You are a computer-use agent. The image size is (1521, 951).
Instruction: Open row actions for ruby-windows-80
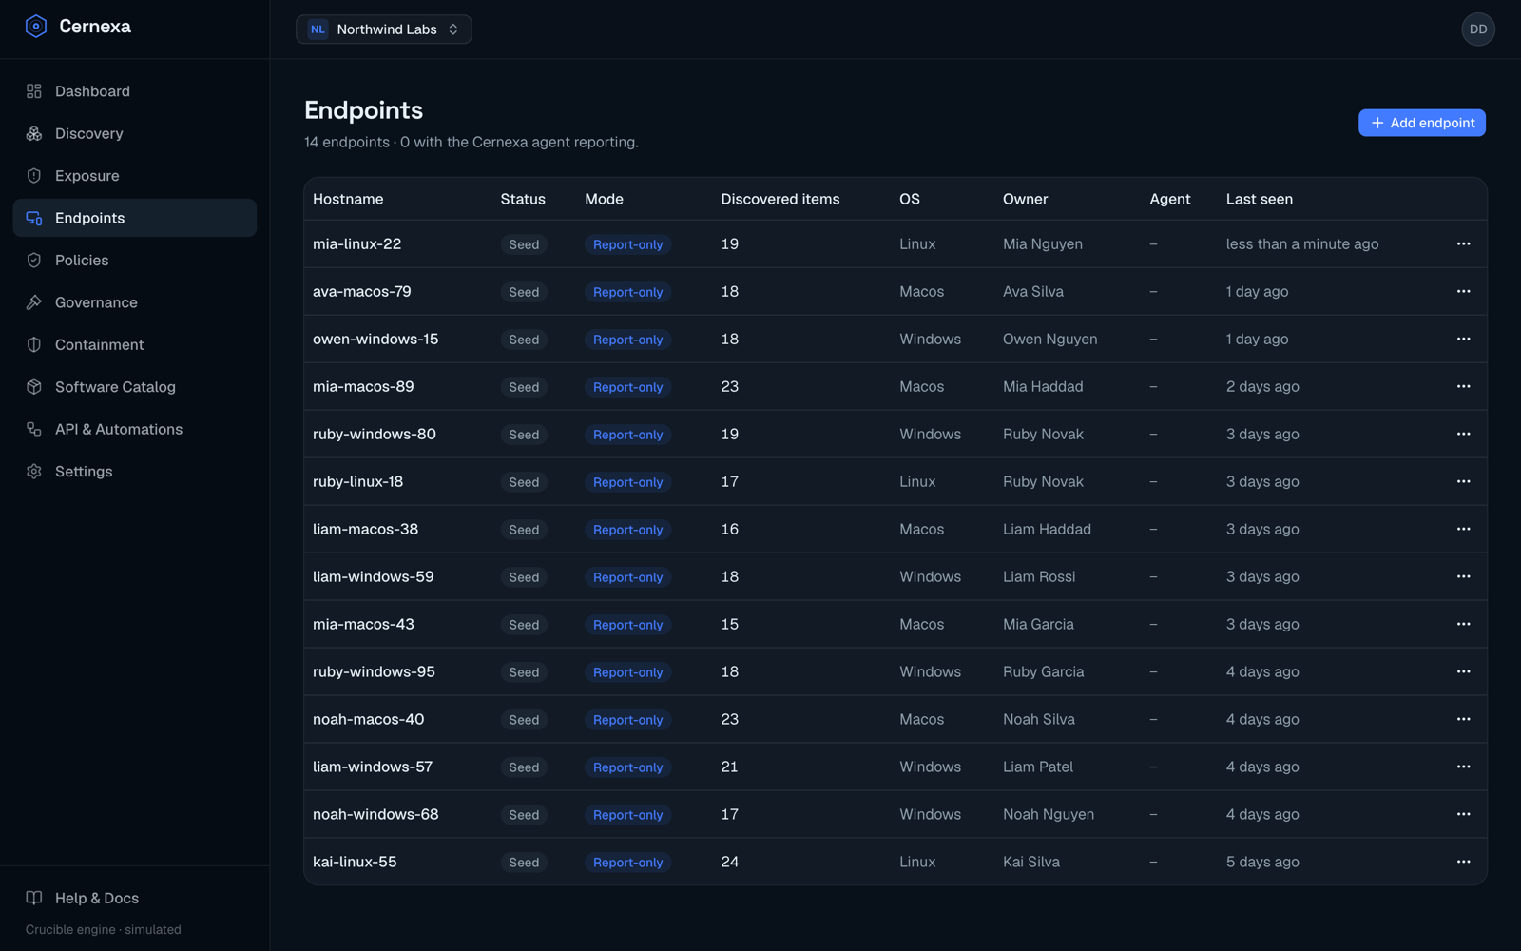pos(1463,435)
